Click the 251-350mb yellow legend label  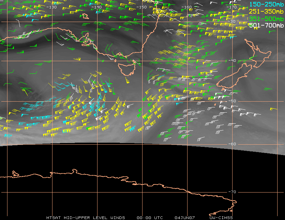click(x=267, y=12)
